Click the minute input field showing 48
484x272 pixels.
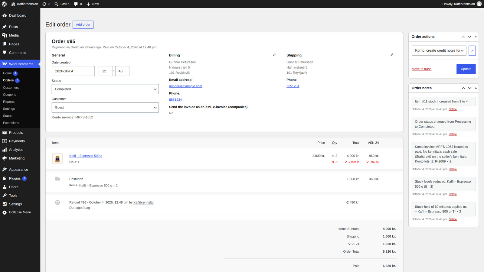click(x=122, y=71)
